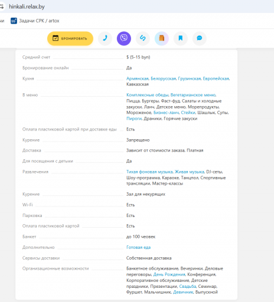274x302 pixels.
Task: Click the В меню label
Action: (30, 95)
